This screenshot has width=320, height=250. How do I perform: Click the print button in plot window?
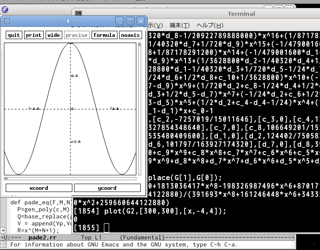34,35
